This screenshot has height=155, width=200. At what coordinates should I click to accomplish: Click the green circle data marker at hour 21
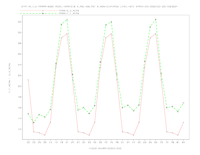(x=67, y=20)
